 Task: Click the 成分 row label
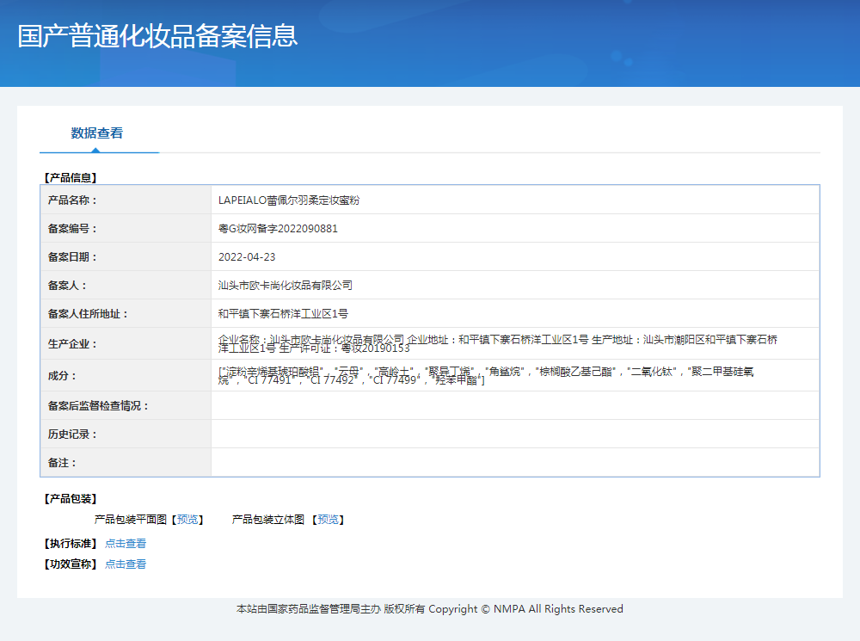coord(62,376)
